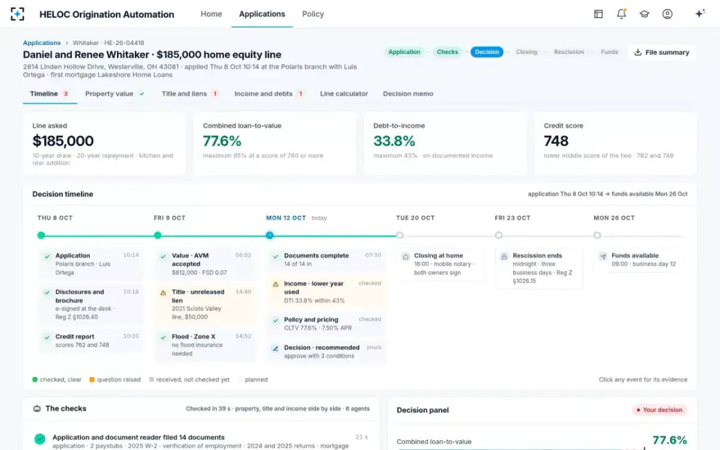Viewport: 720px width, 450px height.
Task: Switch to Title and liens tab
Action: (x=190, y=94)
